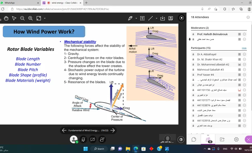Stop sharing with the square stop icon
Image resolution: width=252 pixels, height=153 pixels.
[x=182, y=18]
